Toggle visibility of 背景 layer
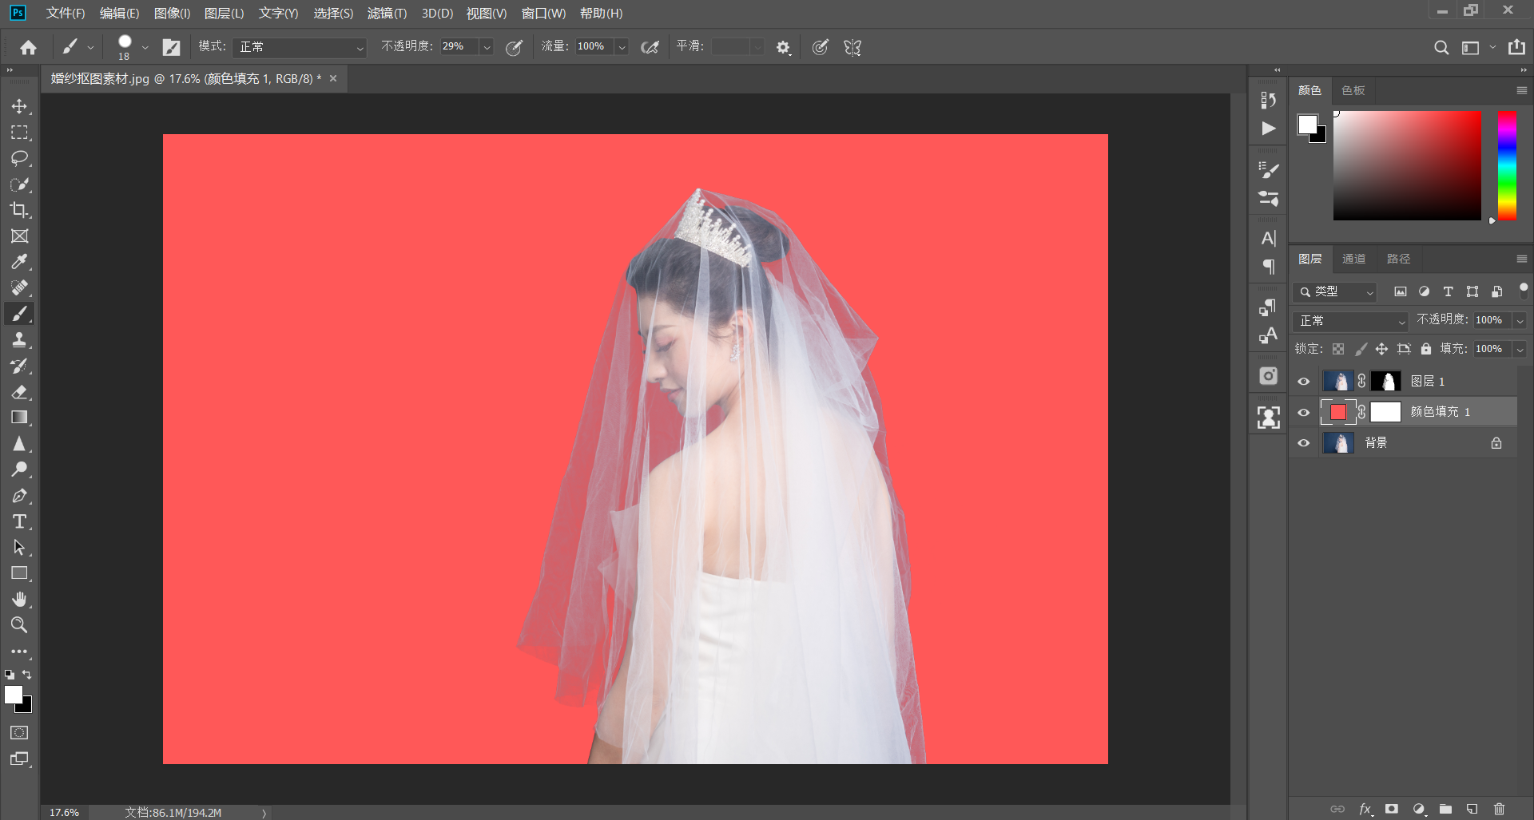Screen dimensions: 1534x820 [1303, 443]
